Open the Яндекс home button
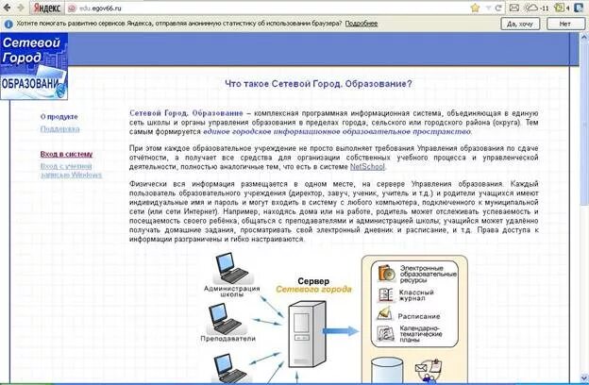The height and width of the screenshot is (385, 589). [x=47, y=8]
